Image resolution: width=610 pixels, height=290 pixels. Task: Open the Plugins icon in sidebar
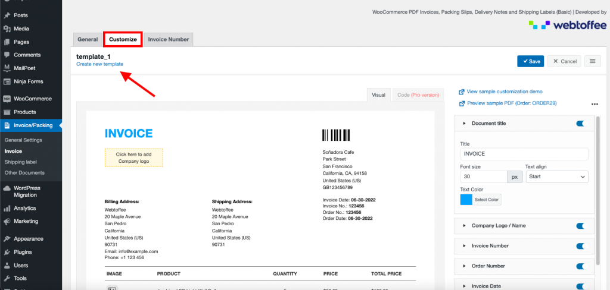tap(7, 252)
